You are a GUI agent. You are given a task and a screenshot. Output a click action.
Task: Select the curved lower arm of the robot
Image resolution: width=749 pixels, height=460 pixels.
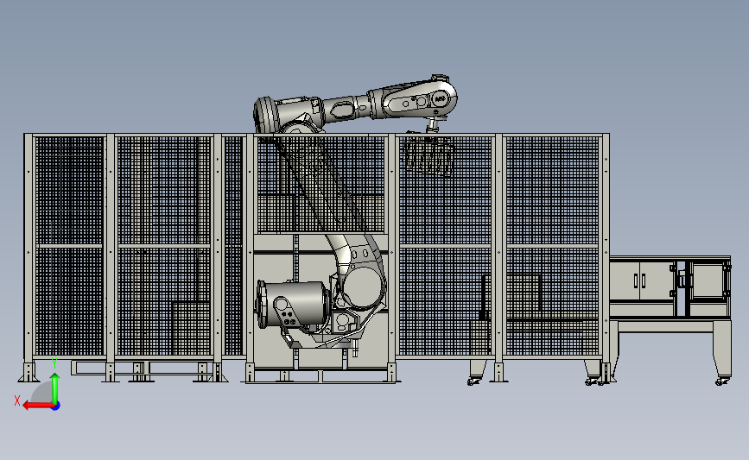[x=356, y=258]
